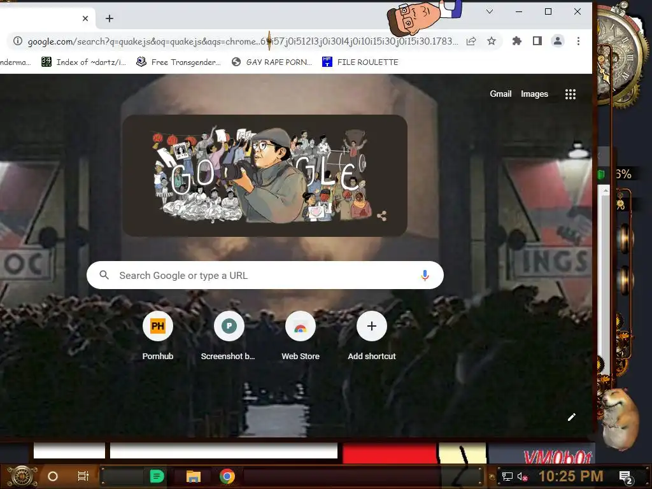Viewport: 652px width, 489px height.
Task: Open the Web Store shortcut
Action: 301,335
